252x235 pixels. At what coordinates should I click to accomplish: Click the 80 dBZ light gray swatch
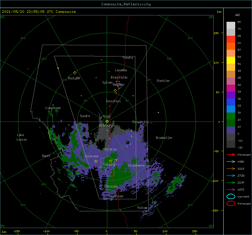[231, 25]
